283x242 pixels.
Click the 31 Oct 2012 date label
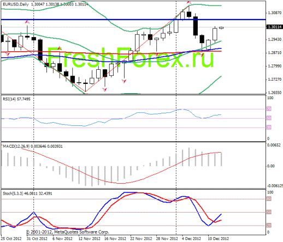click(x=37, y=239)
